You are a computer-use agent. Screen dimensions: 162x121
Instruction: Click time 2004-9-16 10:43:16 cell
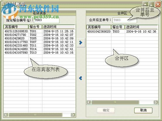coord(58,53)
